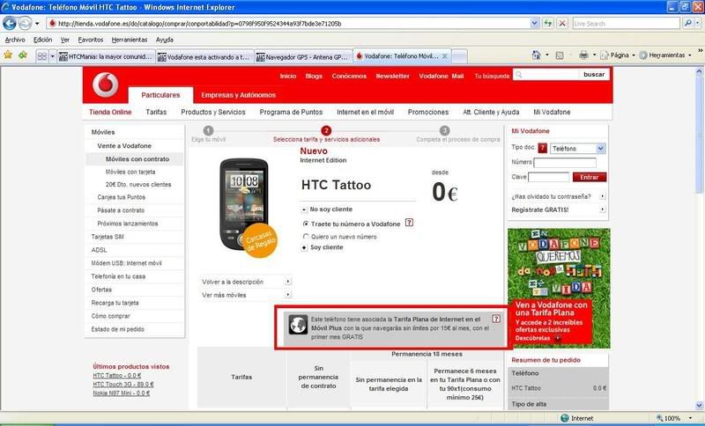The image size is (705, 426).
Task: Click the page vertical scrollbar down arrow
Action: tap(699, 406)
